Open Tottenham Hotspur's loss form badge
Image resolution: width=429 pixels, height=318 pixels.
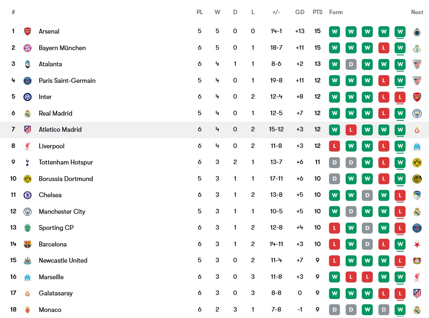384,162
